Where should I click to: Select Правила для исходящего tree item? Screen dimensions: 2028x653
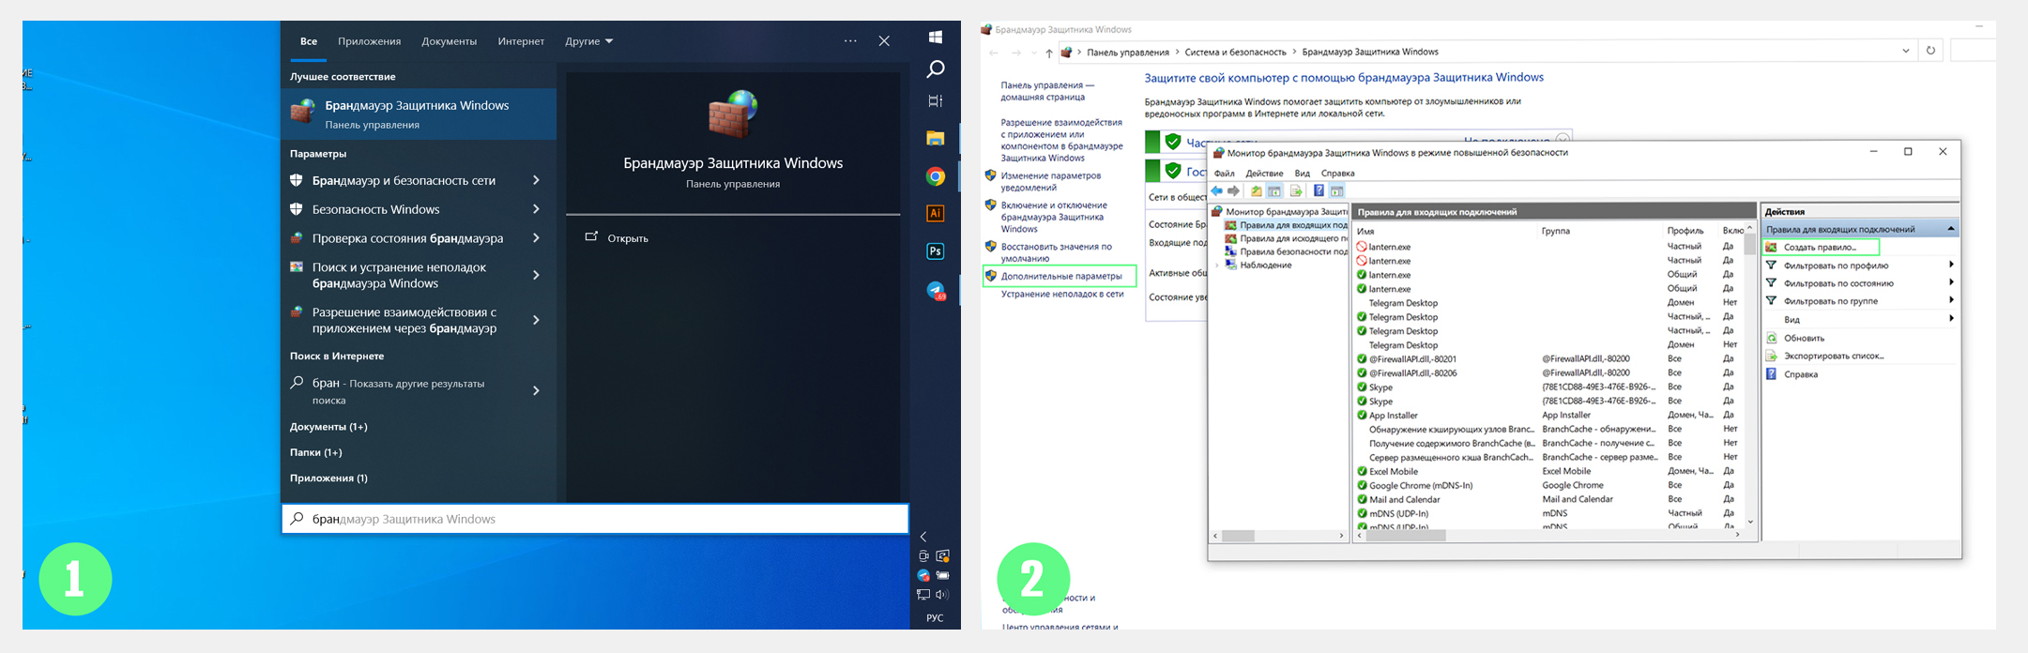(x=1287, y=238)
